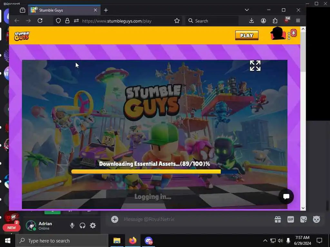Open the Discord GIF picker
Screen dimensions: 330x247
[x=291, y=219]
